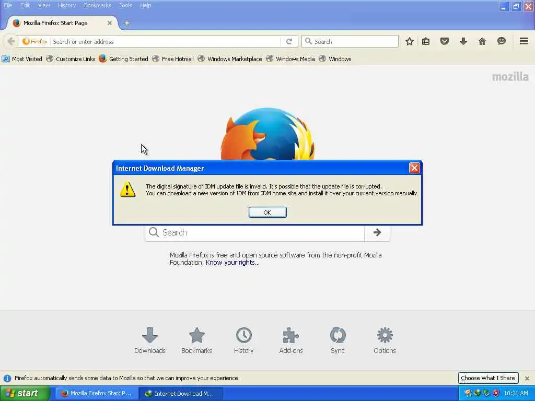Open Windows Marketplace bookmark
Viewport: 535px width, 401px height.
pos(230,58)
